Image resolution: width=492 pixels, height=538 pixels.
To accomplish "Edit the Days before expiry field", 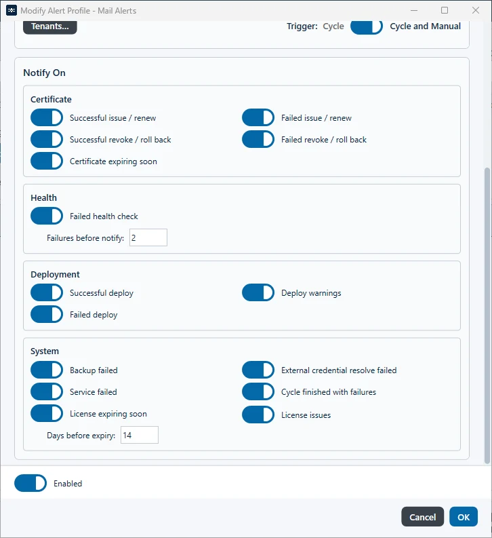I will point(140,435).
